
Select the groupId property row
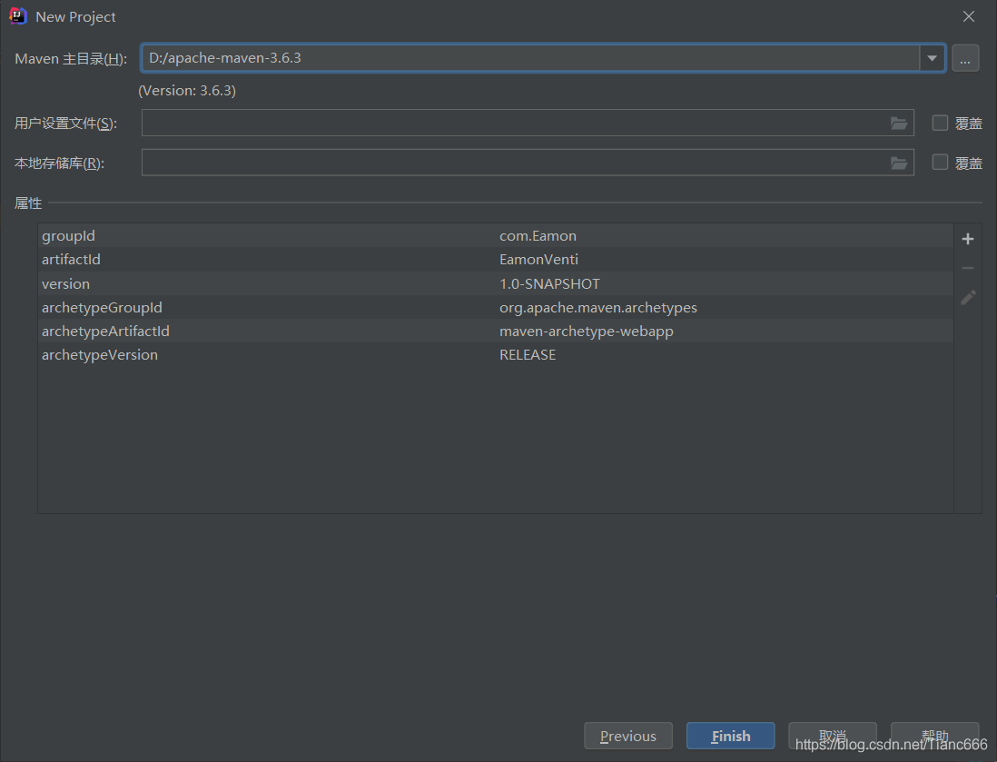[495, 236]
